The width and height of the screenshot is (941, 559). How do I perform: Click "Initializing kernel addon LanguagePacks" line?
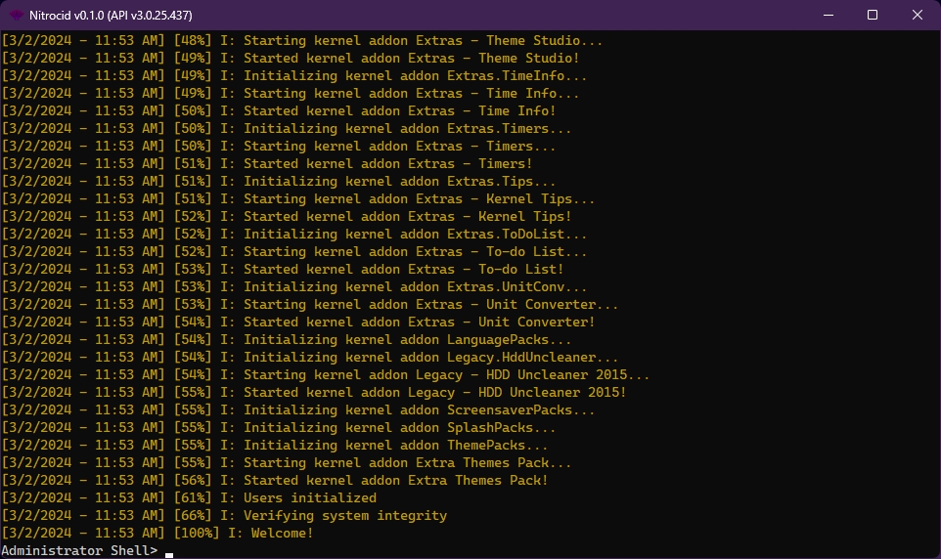408,339
